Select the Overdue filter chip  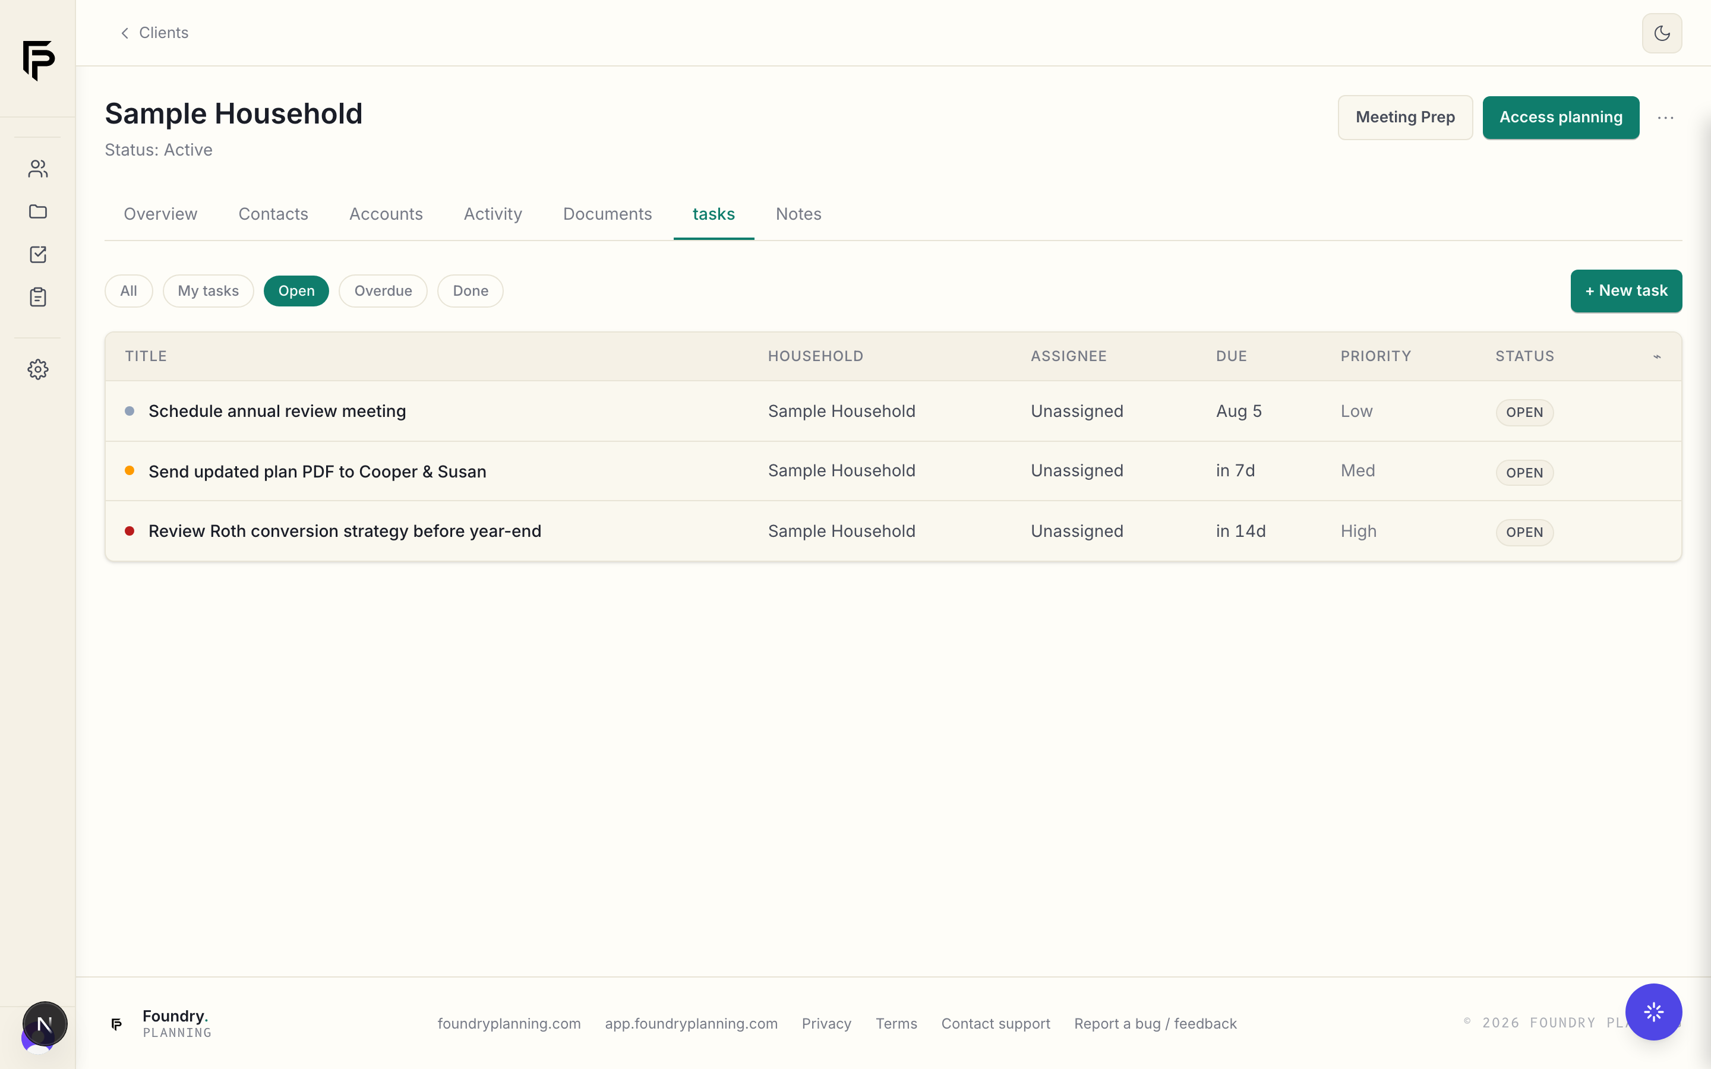[x=383, y=290]
